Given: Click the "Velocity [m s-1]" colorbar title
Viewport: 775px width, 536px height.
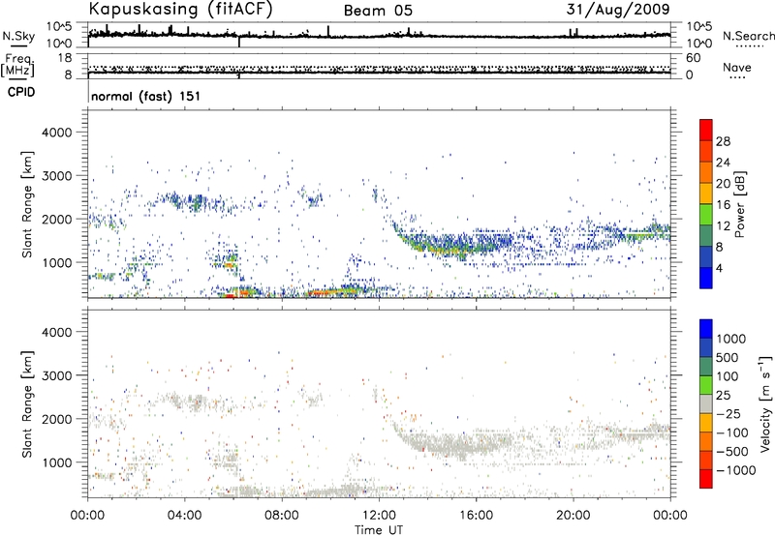Looking at the screenshot, I should click(x=765, y=403).
